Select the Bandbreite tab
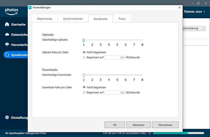 101,19
